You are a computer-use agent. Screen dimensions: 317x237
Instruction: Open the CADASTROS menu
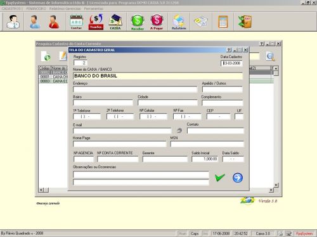coord(11,9)
